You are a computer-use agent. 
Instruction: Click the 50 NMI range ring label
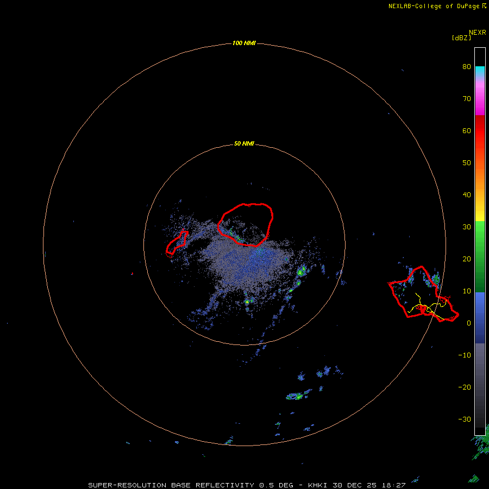click(x=244, y=144)
